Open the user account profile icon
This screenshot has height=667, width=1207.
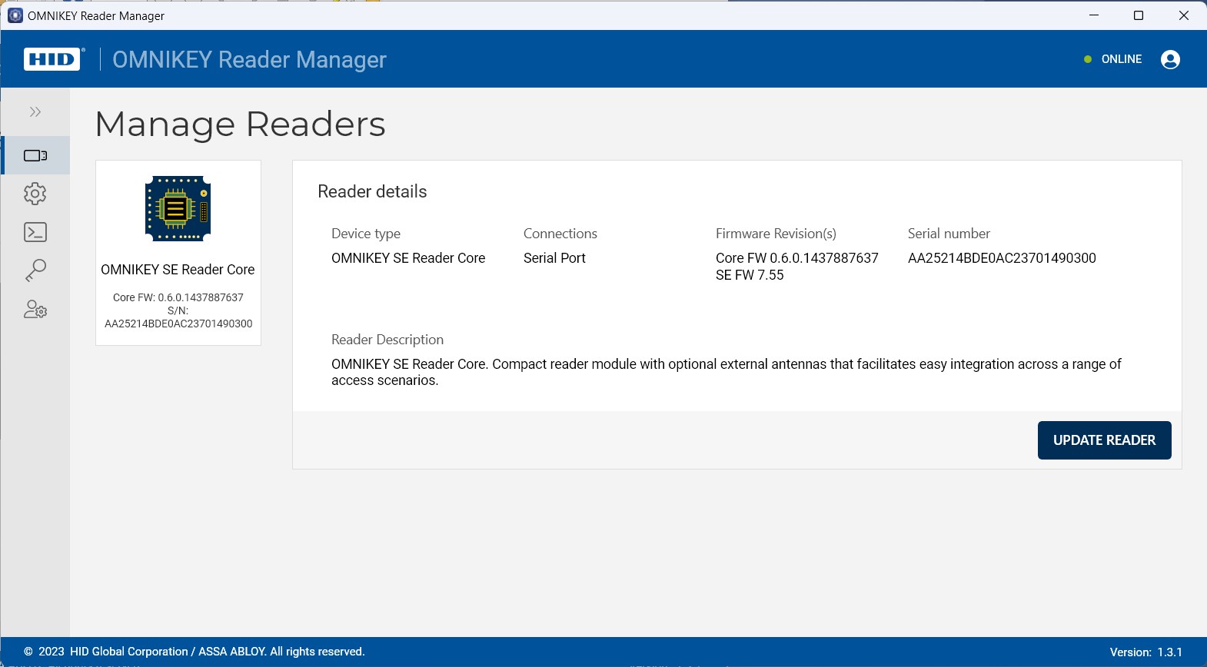(1170, 59)
